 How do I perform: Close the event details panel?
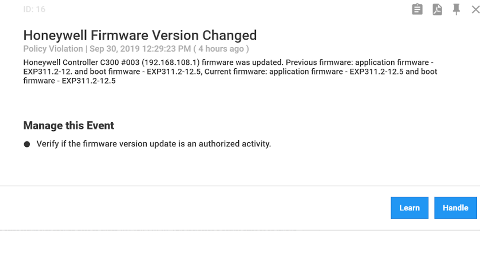point(476,9)
